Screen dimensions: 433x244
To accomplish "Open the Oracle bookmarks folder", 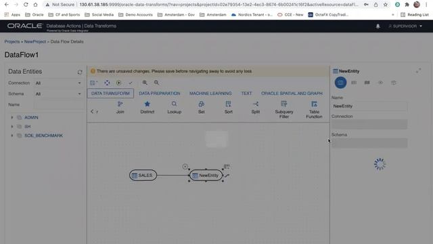I will tap(35, 15).
